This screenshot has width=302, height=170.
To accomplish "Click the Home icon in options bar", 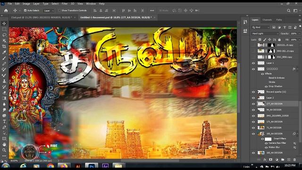I will tap(6, 10).
